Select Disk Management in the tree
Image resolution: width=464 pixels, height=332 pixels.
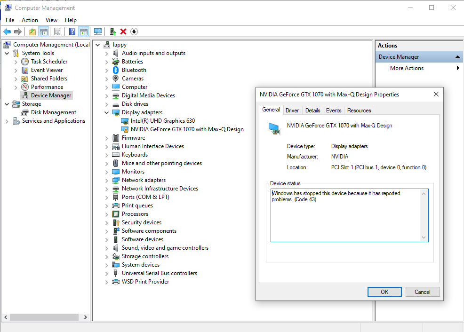(54, 112)
